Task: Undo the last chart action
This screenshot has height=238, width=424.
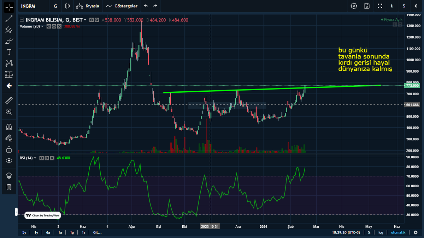Action: [x=146, y=6]
